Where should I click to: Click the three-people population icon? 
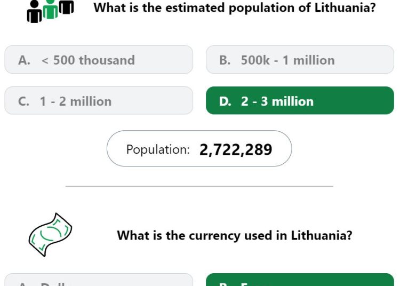click(50, 11)
